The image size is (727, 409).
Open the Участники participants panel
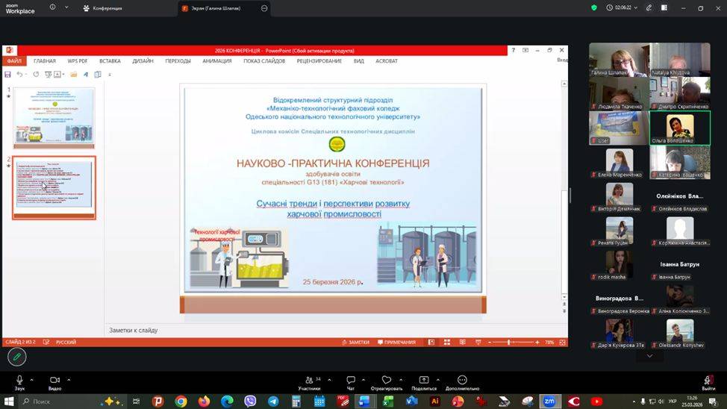[309, 381]
